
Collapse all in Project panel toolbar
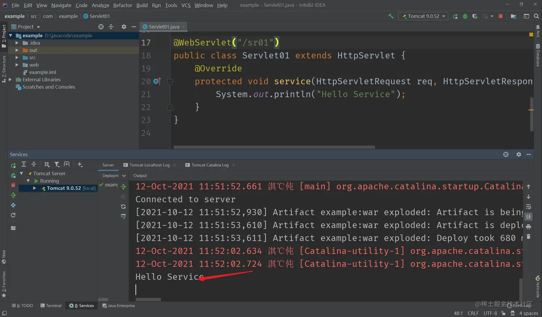tap(111, 27)
